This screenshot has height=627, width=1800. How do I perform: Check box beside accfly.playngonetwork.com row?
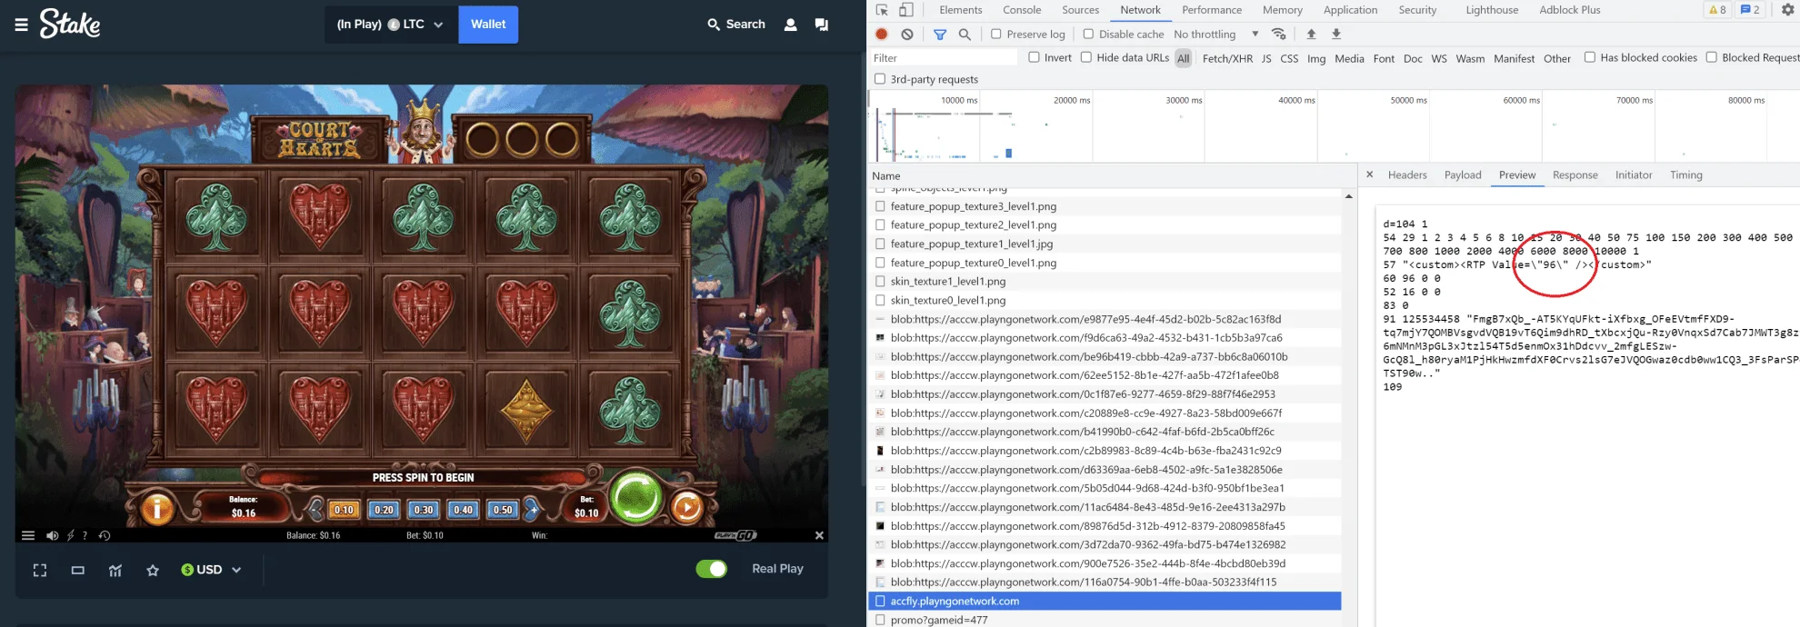coord(880,601)
